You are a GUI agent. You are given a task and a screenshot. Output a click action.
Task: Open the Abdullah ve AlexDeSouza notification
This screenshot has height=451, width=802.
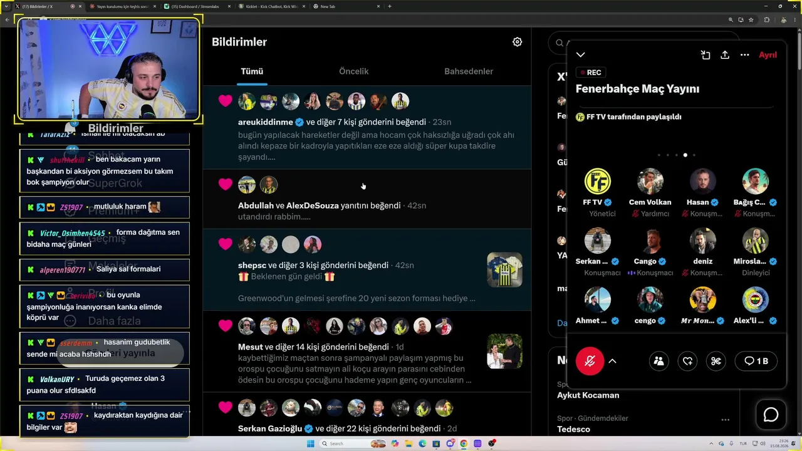coord(367,199)
